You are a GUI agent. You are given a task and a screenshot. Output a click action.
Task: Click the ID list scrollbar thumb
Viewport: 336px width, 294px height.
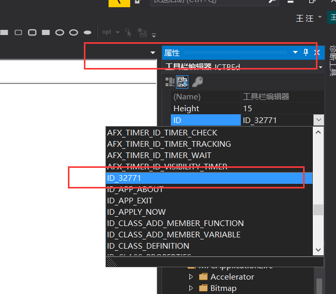(318, 210)
